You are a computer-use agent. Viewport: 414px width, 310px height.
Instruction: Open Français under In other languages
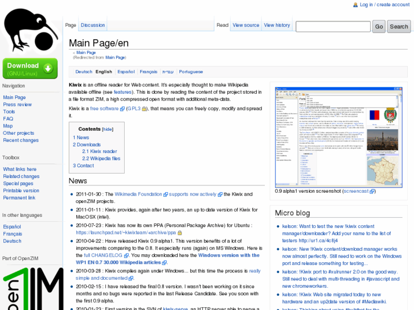(x=13, y=234)
